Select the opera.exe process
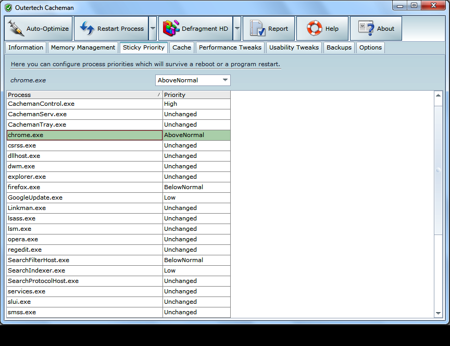This screenshot has height=346, width=450. click(x=84, y=239)
